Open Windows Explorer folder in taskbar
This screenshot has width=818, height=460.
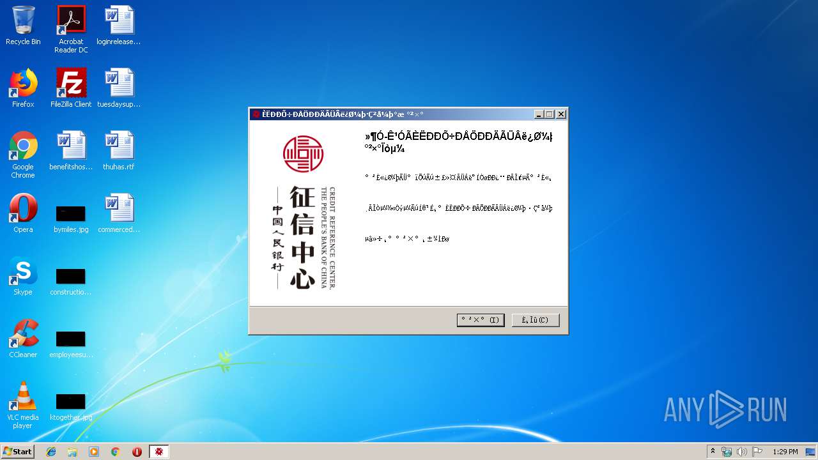point(72,452)
